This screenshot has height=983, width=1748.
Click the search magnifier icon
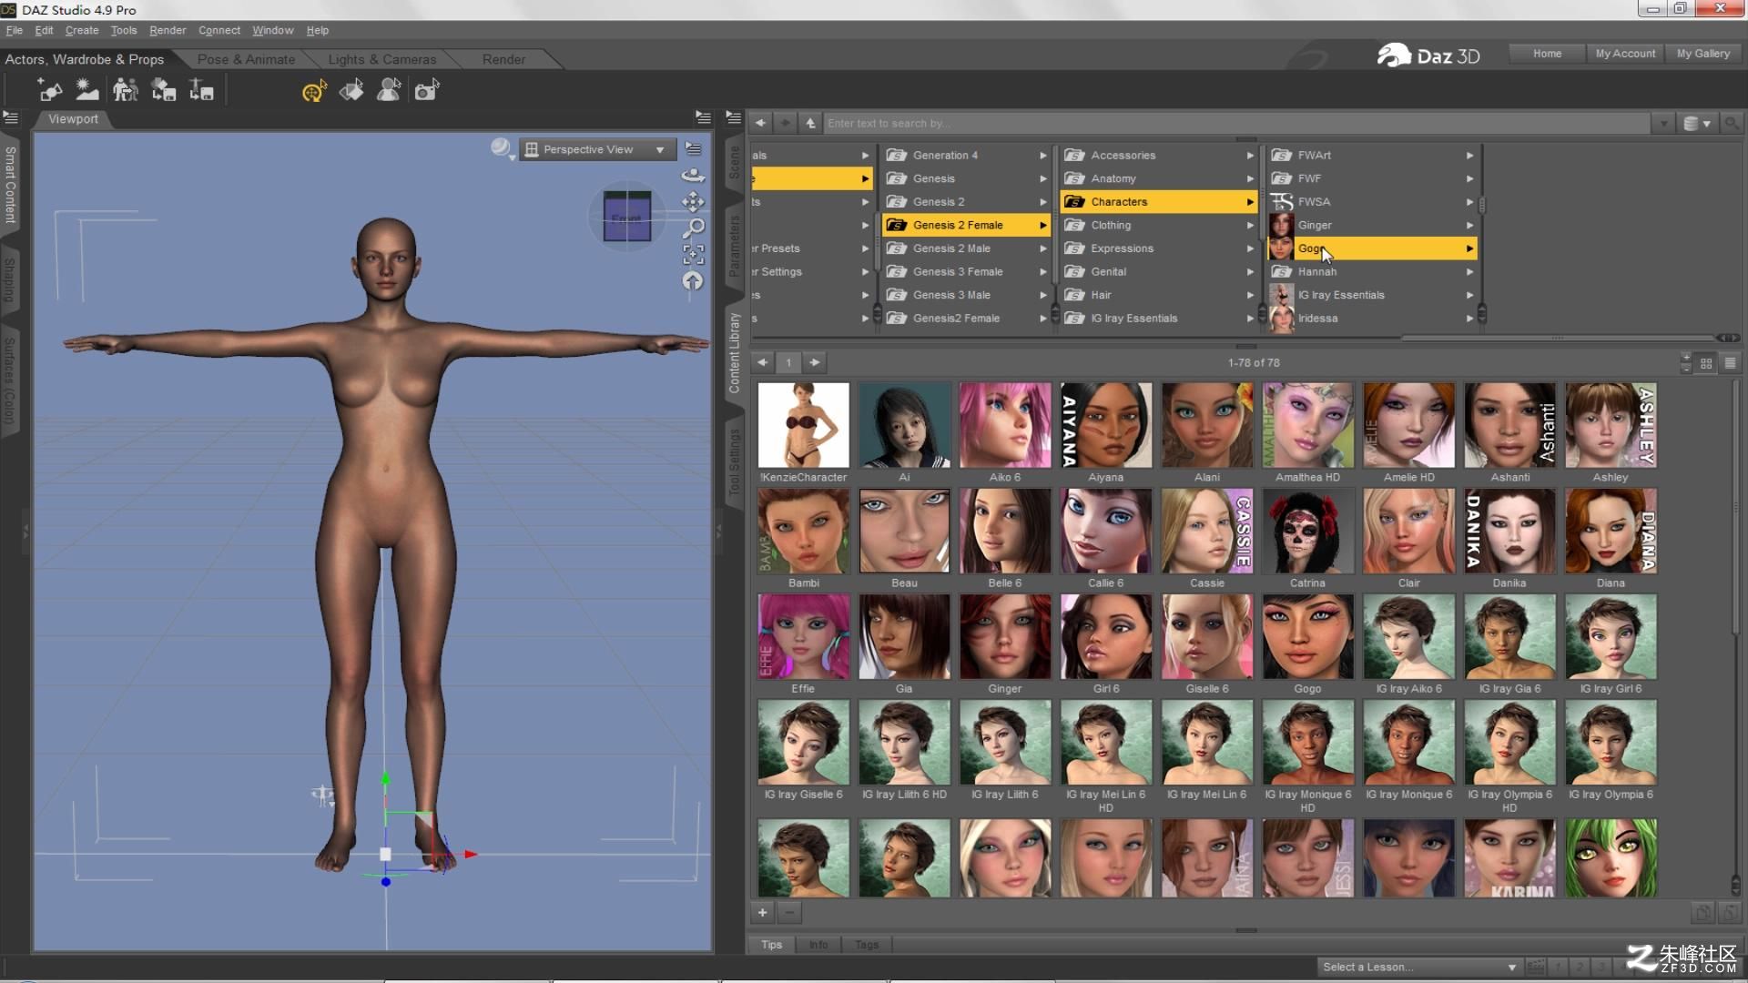tap(1732, 123)
